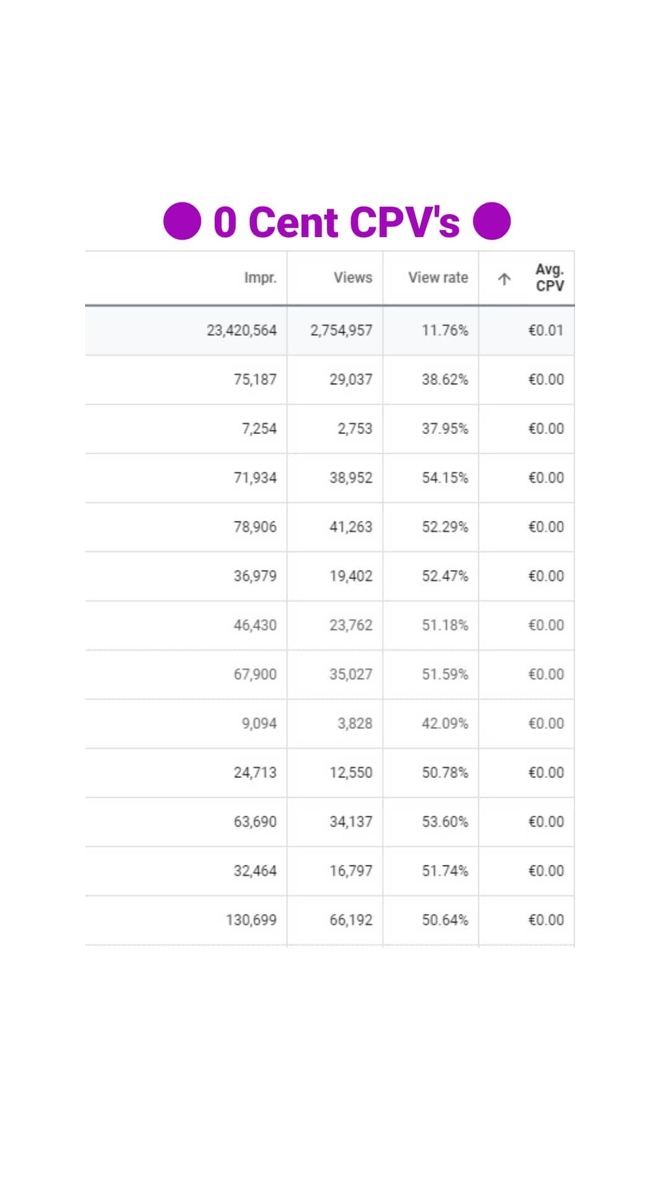
Task: Click the 11.76% total view rate
Action: pyautogui.click(x=445, y=330)
